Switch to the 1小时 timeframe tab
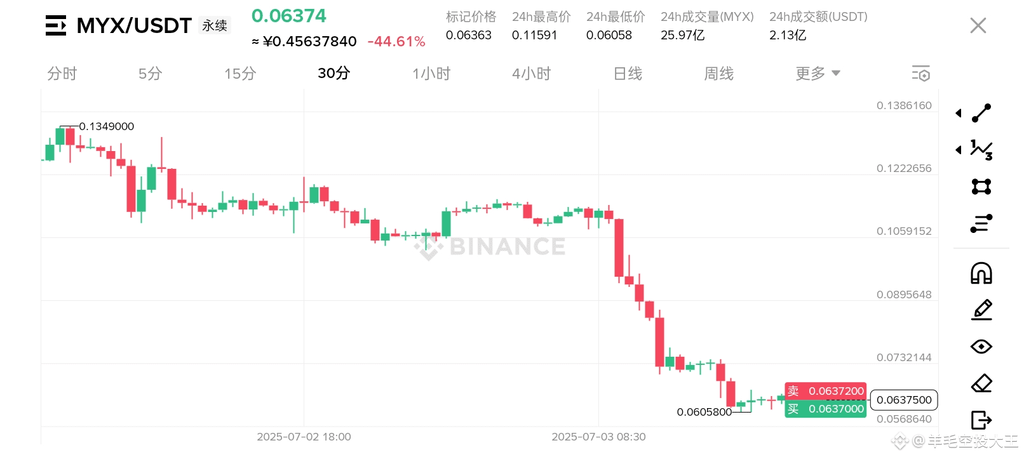 (x=431, y=74)
